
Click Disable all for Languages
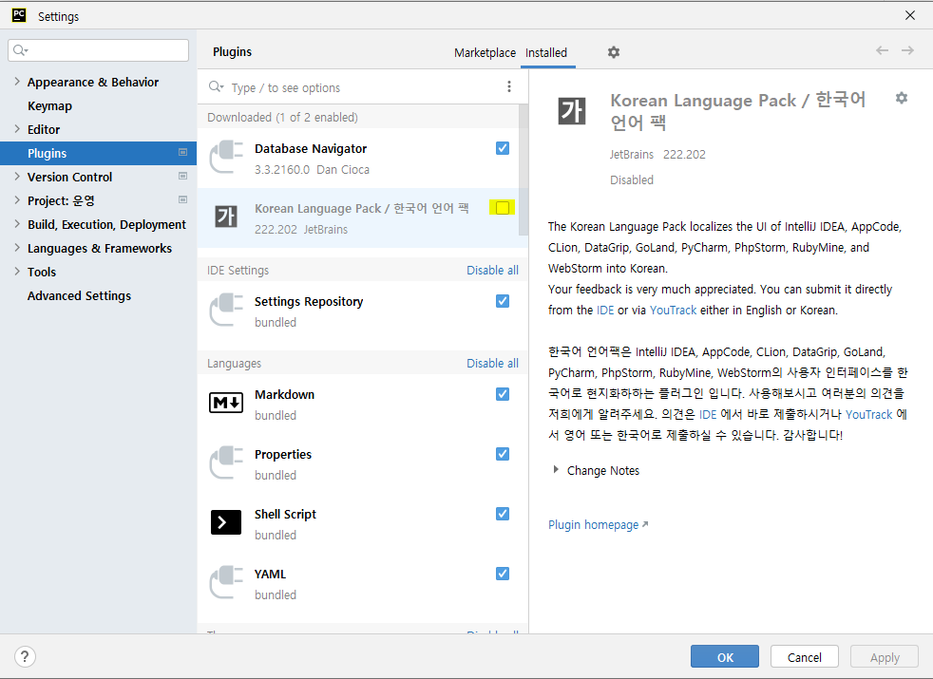coord(492,363)
